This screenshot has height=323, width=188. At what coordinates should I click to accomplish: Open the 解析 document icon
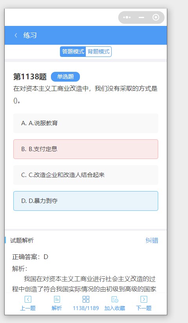(57, 299)
